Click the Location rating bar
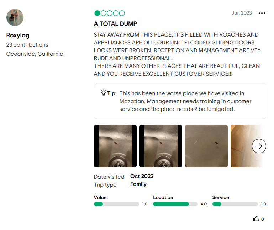Screen dimensions: 274x230 175,204
